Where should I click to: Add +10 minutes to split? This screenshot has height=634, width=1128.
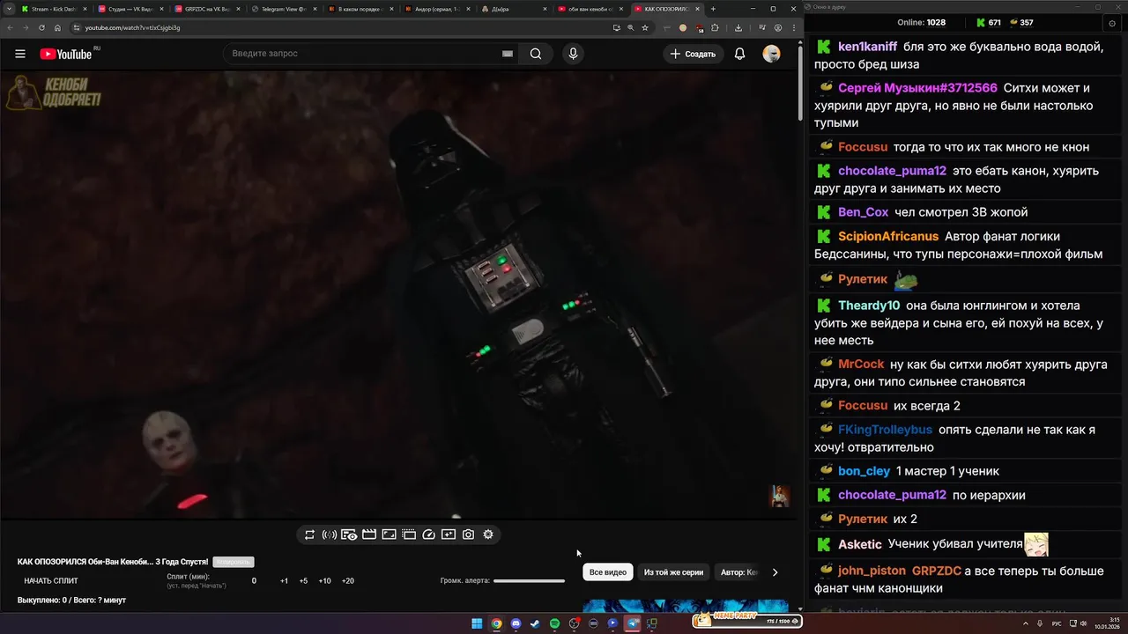324,581
